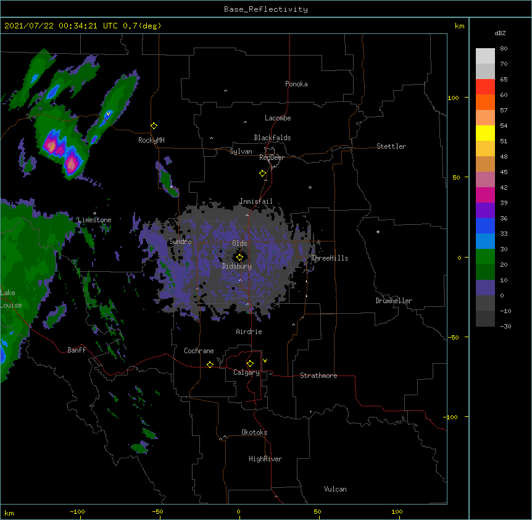Select the dark orange 60 dBZ legend swatch
The image size is (532, 520).
[x=485, y=102]
